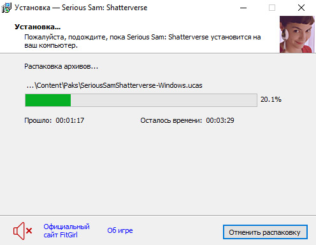This screenshot has width=316, height=245.
Task: Click the red cross beside the speaker
Action: pos(29,230)
